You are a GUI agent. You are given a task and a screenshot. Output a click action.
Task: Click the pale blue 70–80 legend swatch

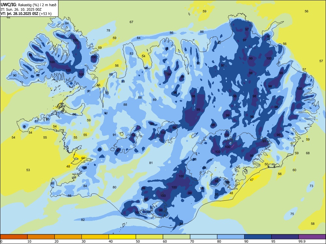click(x=203, y=237)
